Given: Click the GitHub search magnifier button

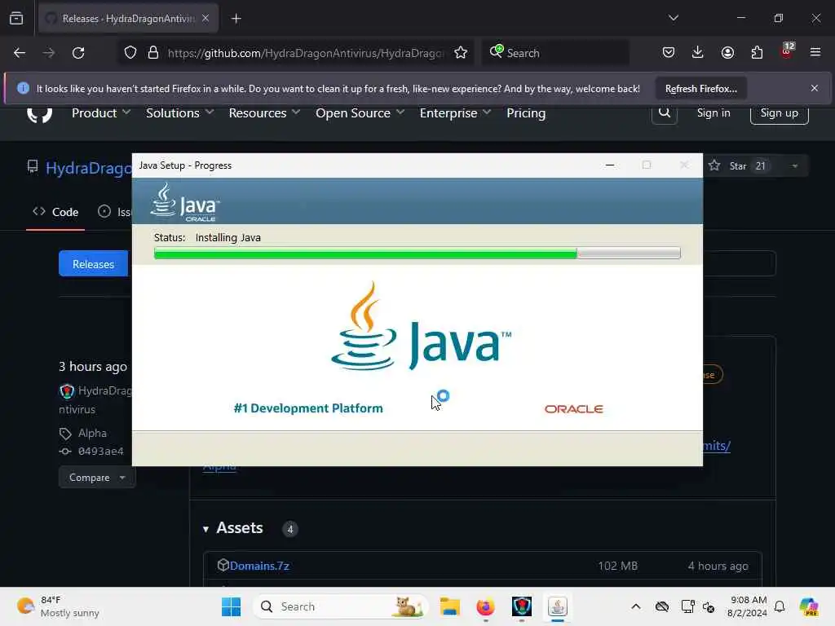Looking at the screenshot, I should pos(664,112).
